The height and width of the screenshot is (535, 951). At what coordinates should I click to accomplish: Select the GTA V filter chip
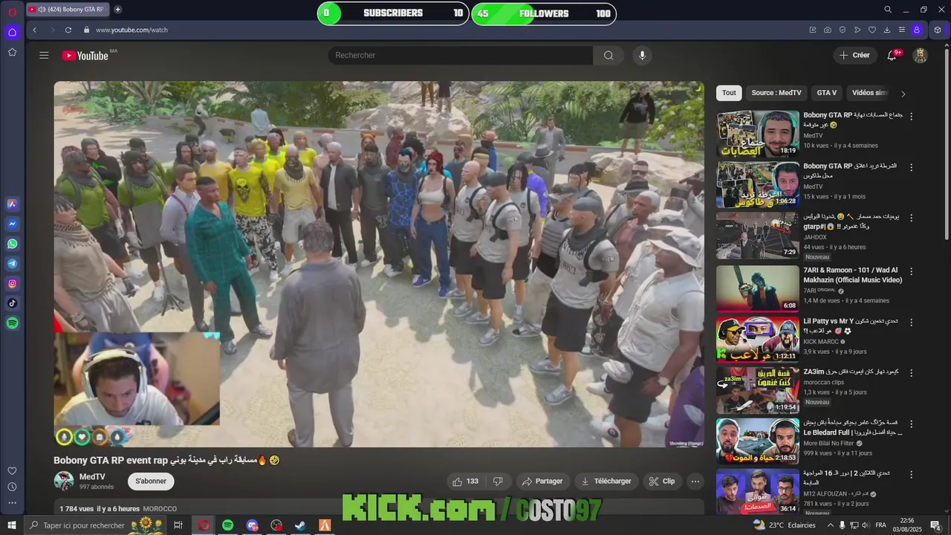pyautogui.click(x=827, y=93)
